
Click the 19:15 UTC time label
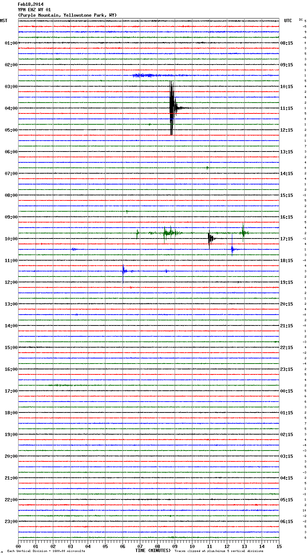click(287, 282)
